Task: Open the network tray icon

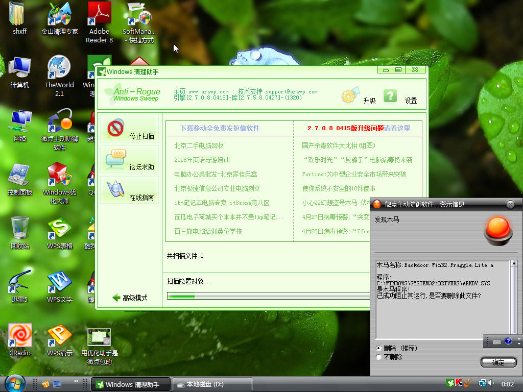Action: (x=482, y=383)
